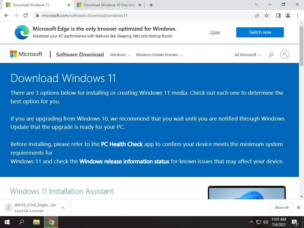
Task: Expand the Windows dropdown menu
Action: click(x=120, y=55)
